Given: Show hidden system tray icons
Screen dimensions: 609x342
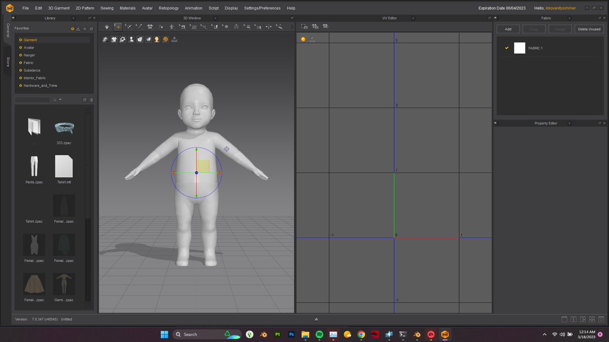Looking at the screenshot, I should (545, 334).
